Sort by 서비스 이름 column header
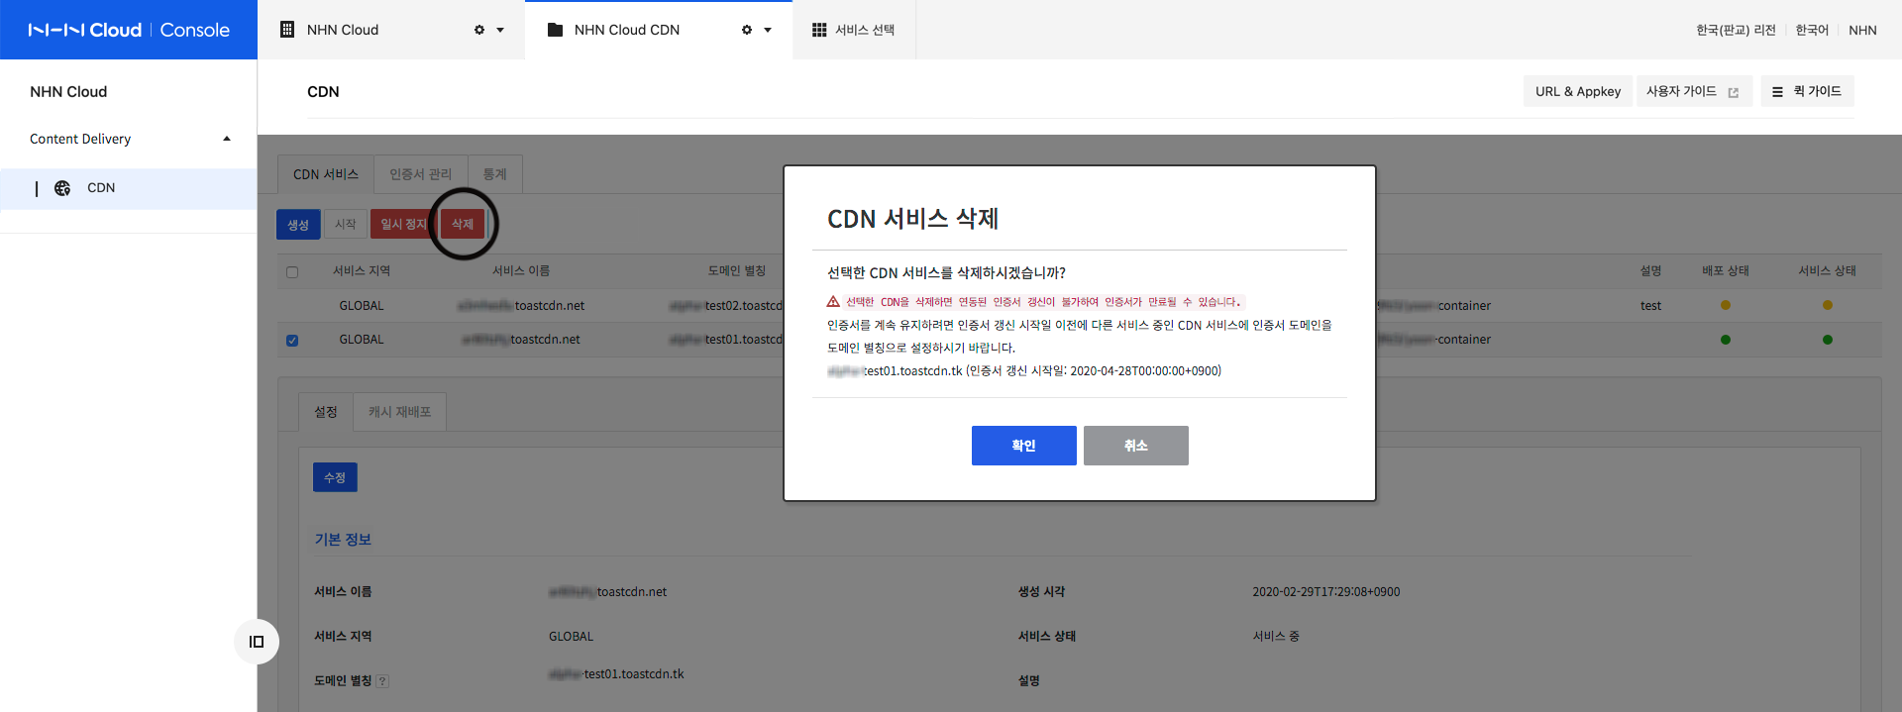The height and width of the screenshot is (712, 1902). click(521, 271)
